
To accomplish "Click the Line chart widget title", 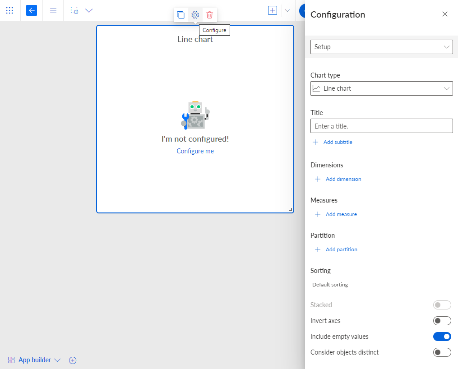I will [195, 39].
